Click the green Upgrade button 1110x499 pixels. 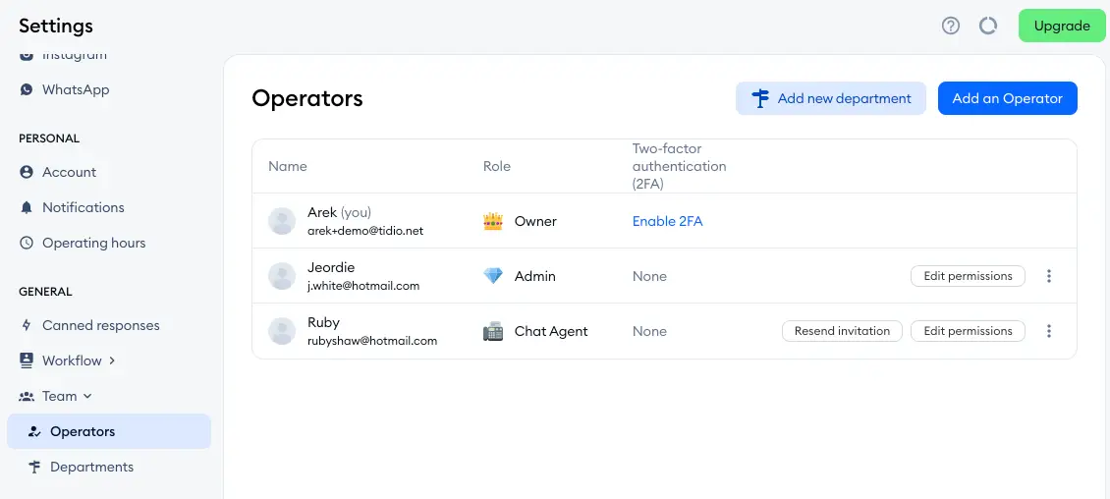click(1061, 27)
